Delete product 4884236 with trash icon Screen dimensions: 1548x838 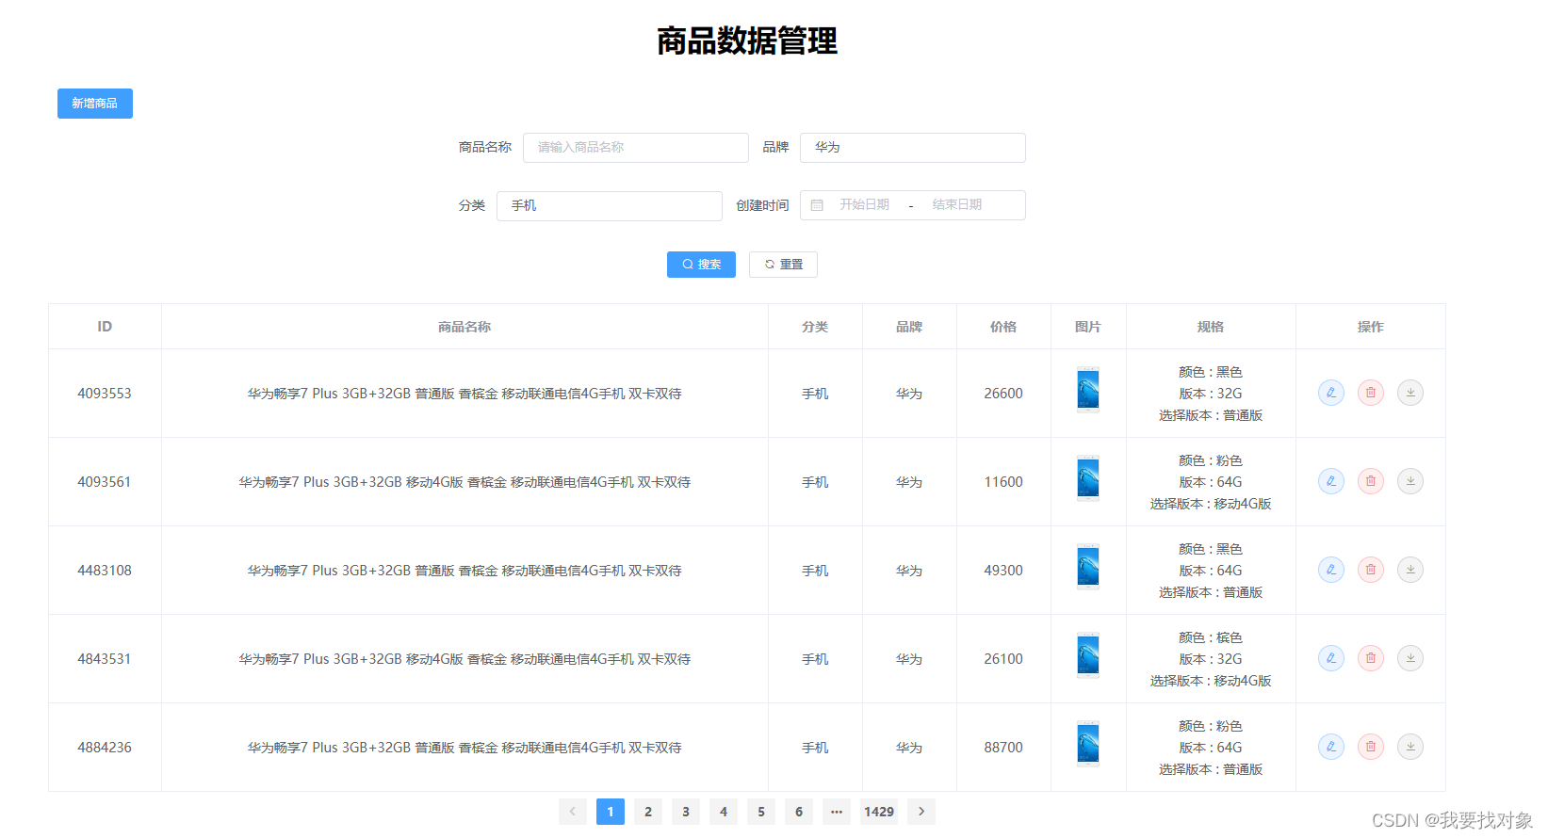1370,747
